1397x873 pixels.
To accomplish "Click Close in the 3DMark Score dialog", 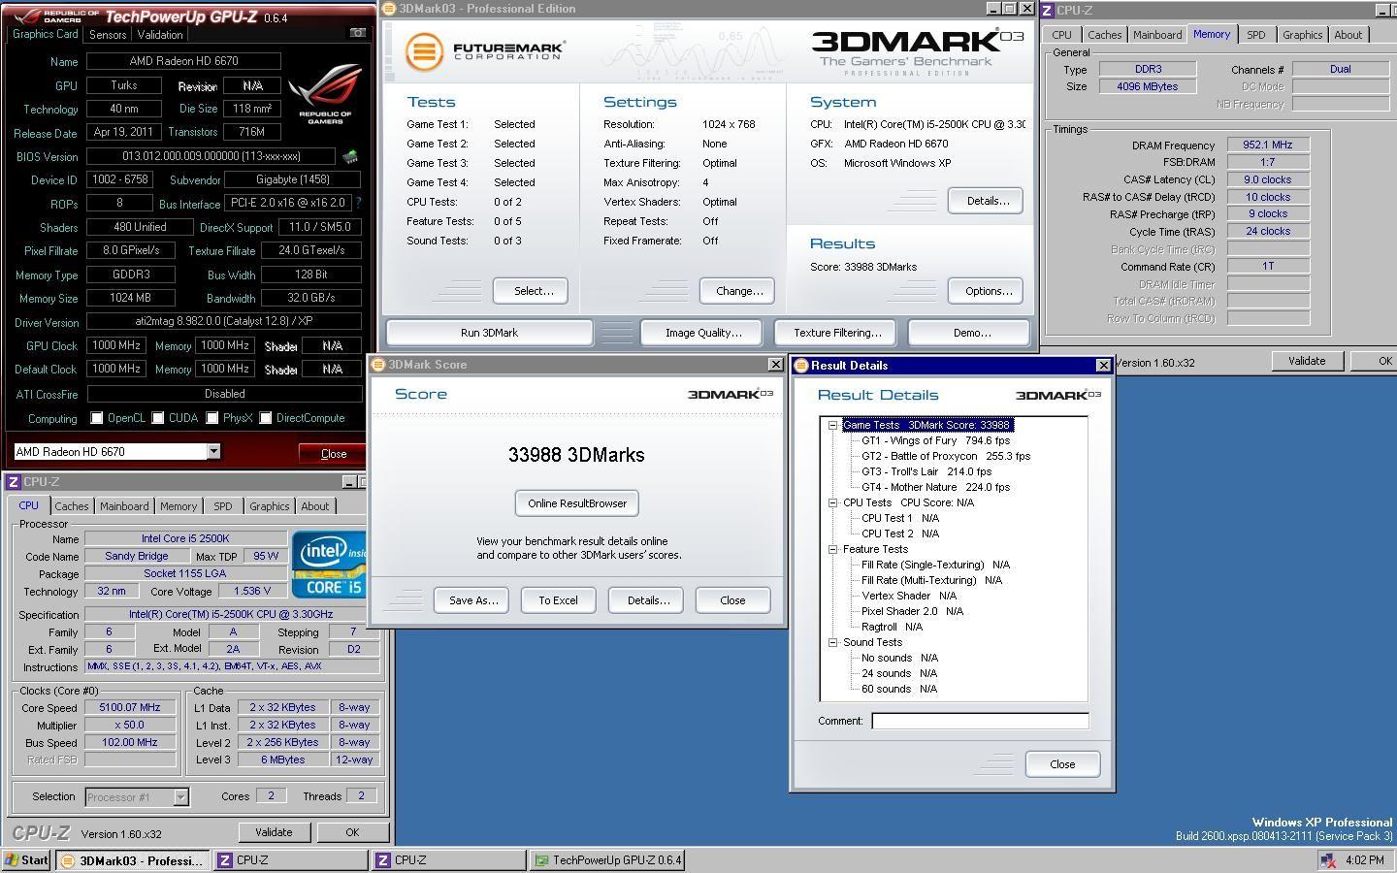I will tap(732, 600).
